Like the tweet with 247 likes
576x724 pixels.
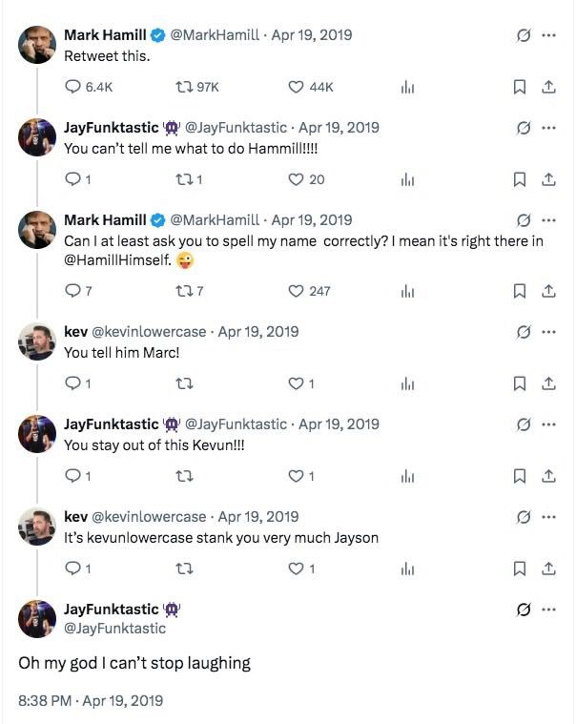pos(296,291)
